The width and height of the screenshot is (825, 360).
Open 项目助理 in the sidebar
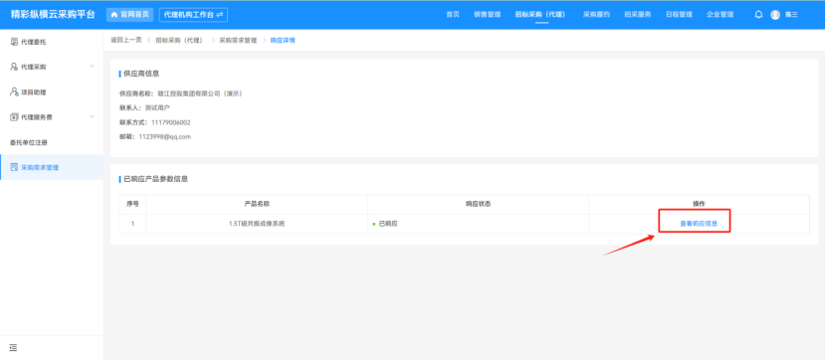pos(52,91)
